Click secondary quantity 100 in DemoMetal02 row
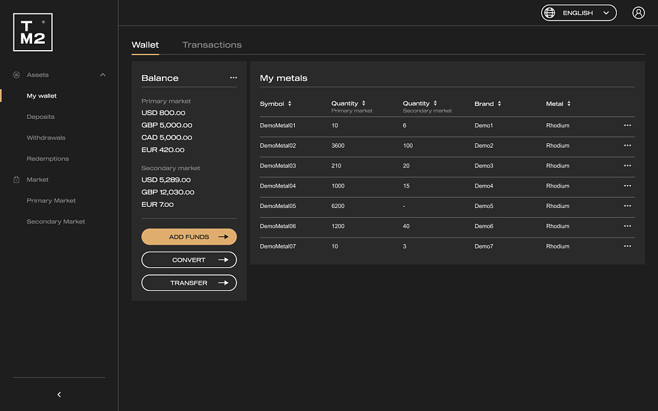 tap(408, 146)
